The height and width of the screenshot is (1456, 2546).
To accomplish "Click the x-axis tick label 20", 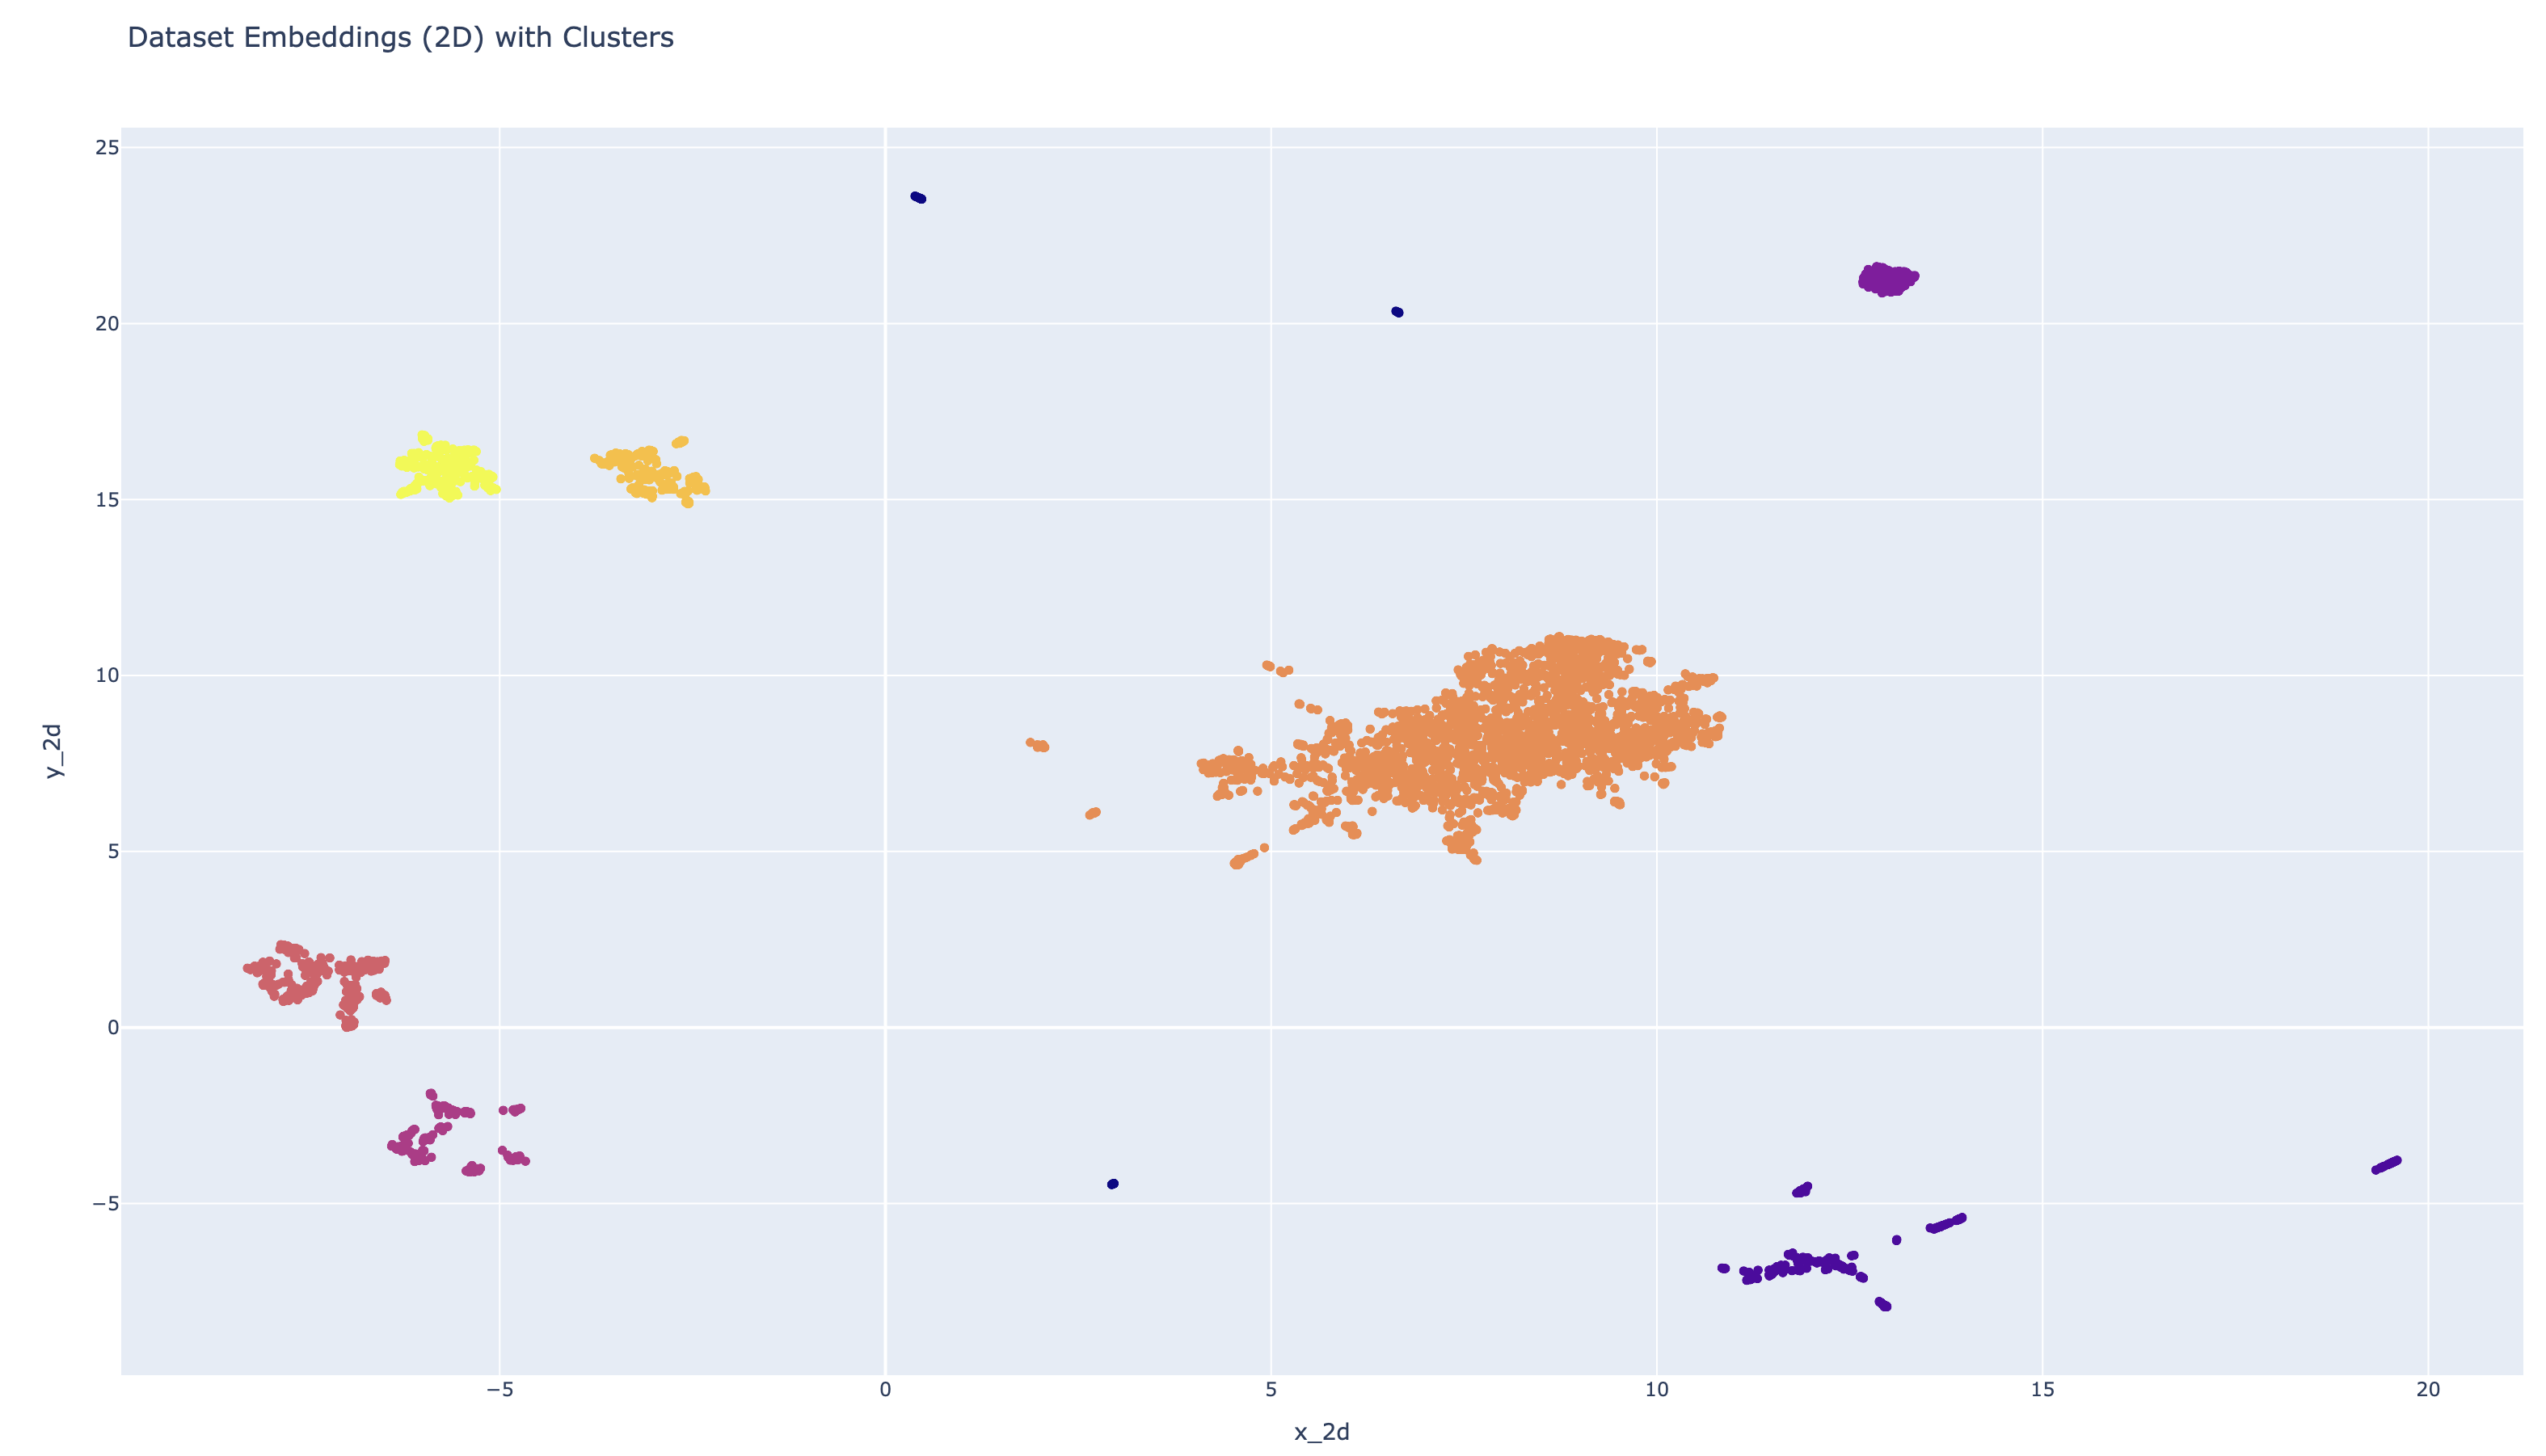I will click(x=2427, y=1390).
